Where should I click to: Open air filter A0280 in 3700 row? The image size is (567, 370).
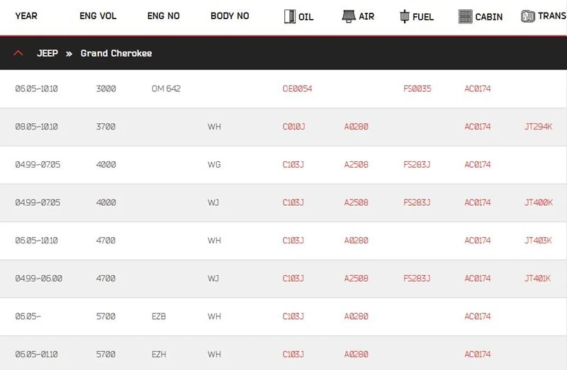pos(357,127)
